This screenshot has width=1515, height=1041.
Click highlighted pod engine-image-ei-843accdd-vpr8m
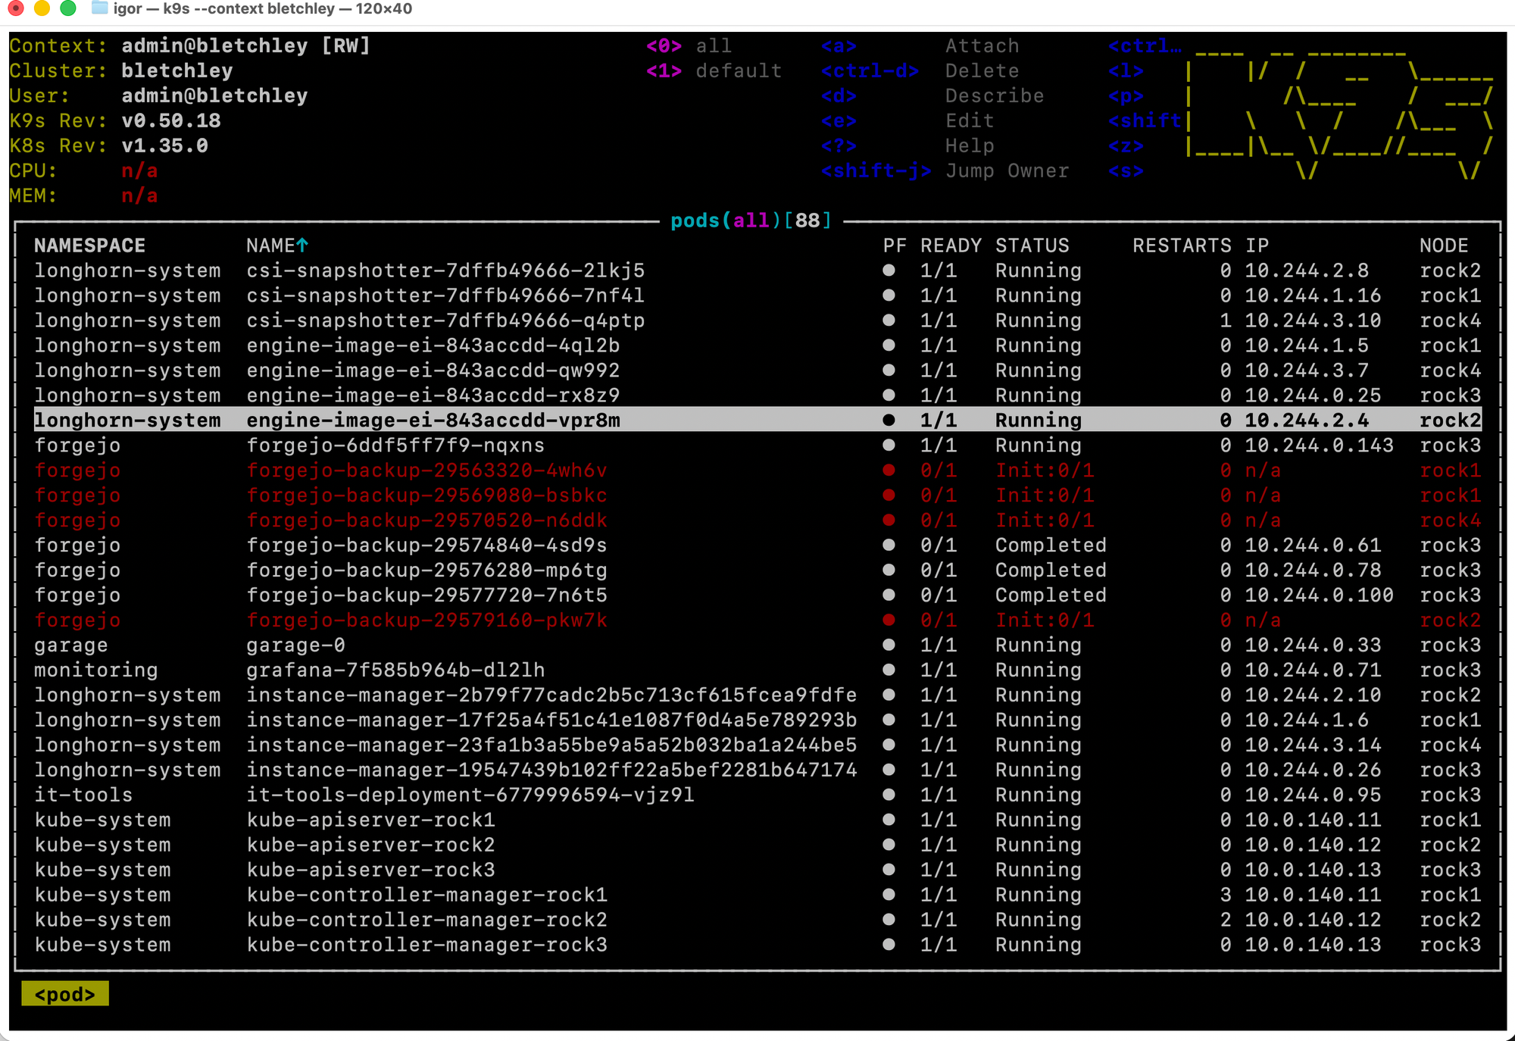point(757,420)
